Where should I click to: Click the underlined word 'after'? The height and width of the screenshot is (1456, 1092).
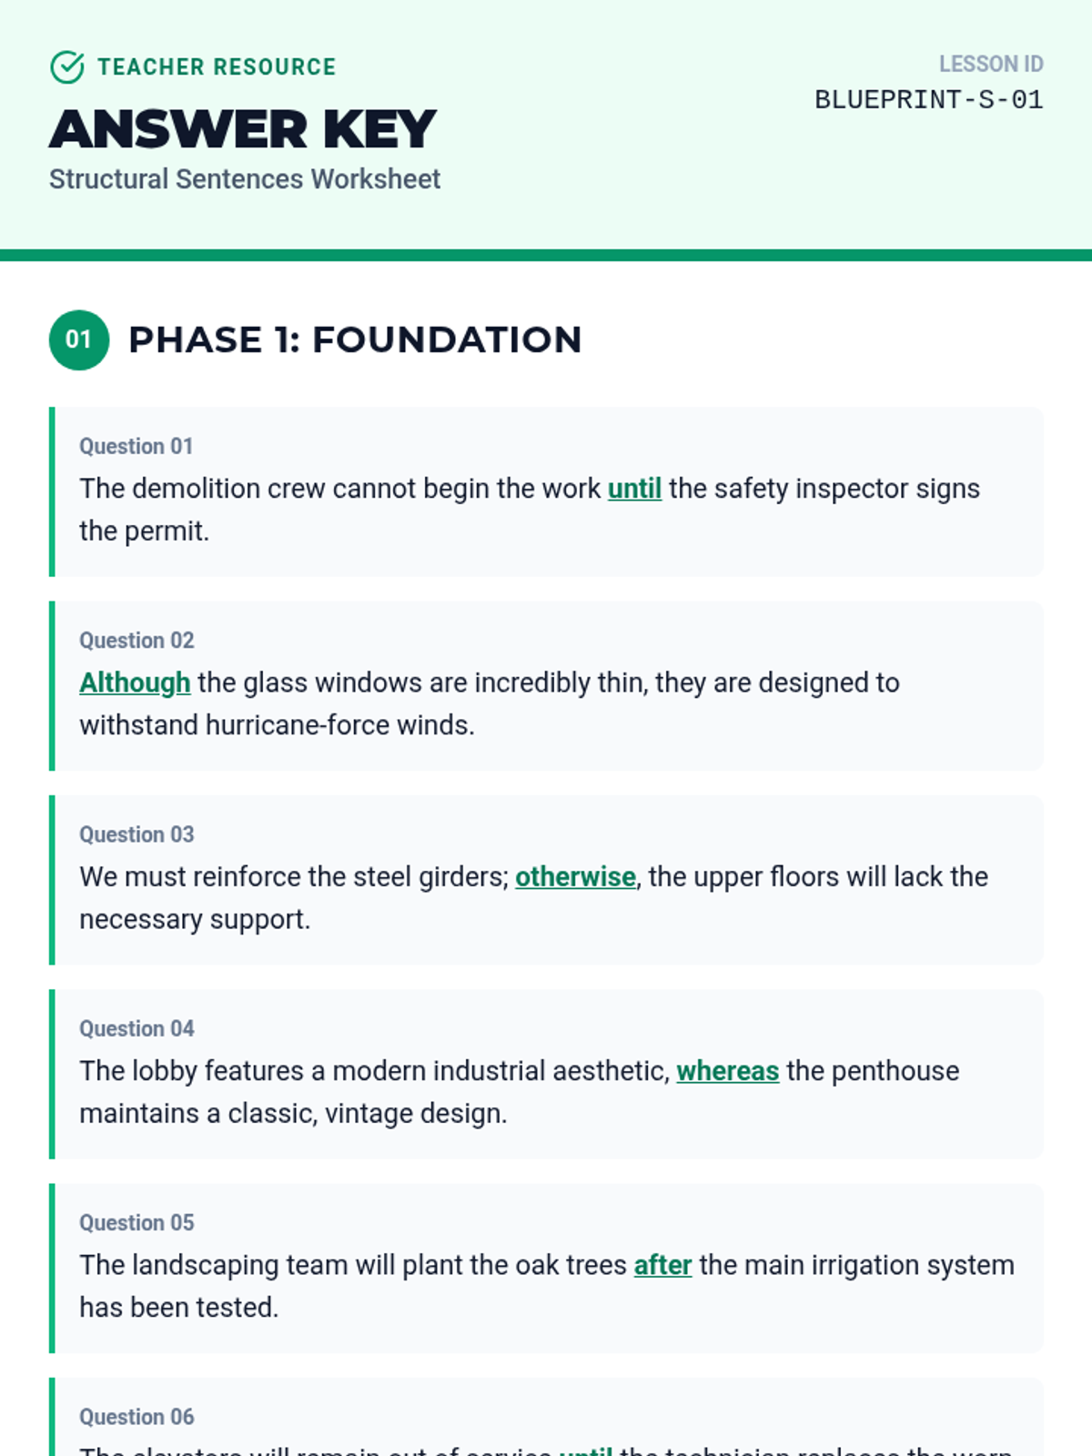click(662, 1265)
